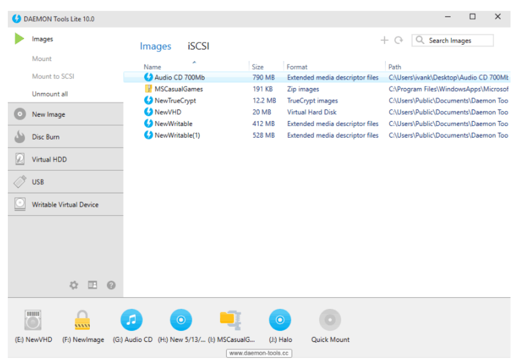Open the New Image disc icon
Screen dimensions: 521x361
20,114
